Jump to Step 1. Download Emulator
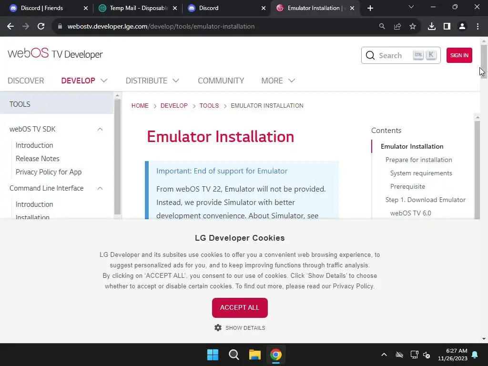The width and height of the screenshot is (488, 366). click(425, 200)
